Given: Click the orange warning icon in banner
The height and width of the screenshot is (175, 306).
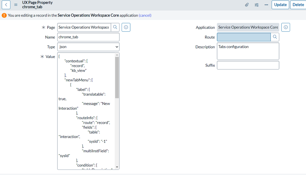Looking at the screenshot, I should click(x=4, y=15).
